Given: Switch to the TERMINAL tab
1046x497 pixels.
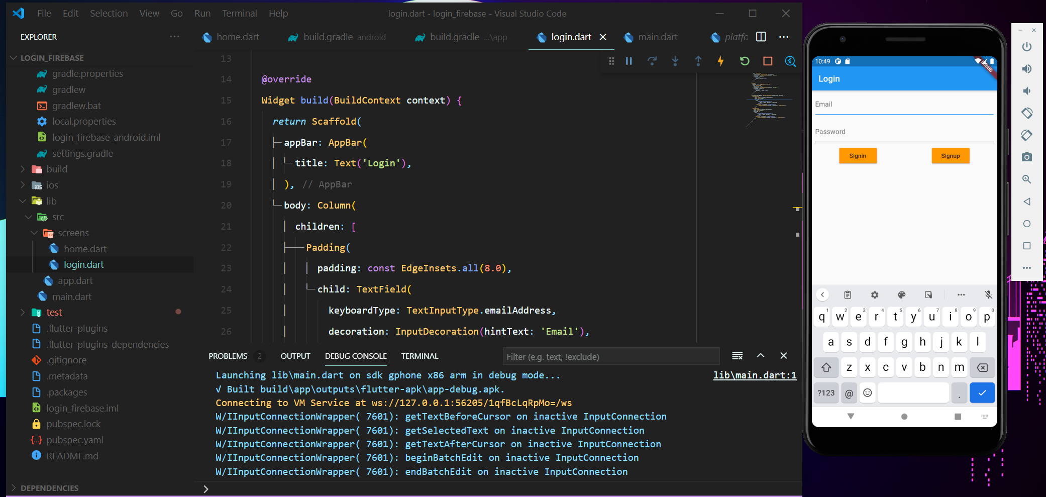Looking at the screenshot, I should [x=419, y=356].
